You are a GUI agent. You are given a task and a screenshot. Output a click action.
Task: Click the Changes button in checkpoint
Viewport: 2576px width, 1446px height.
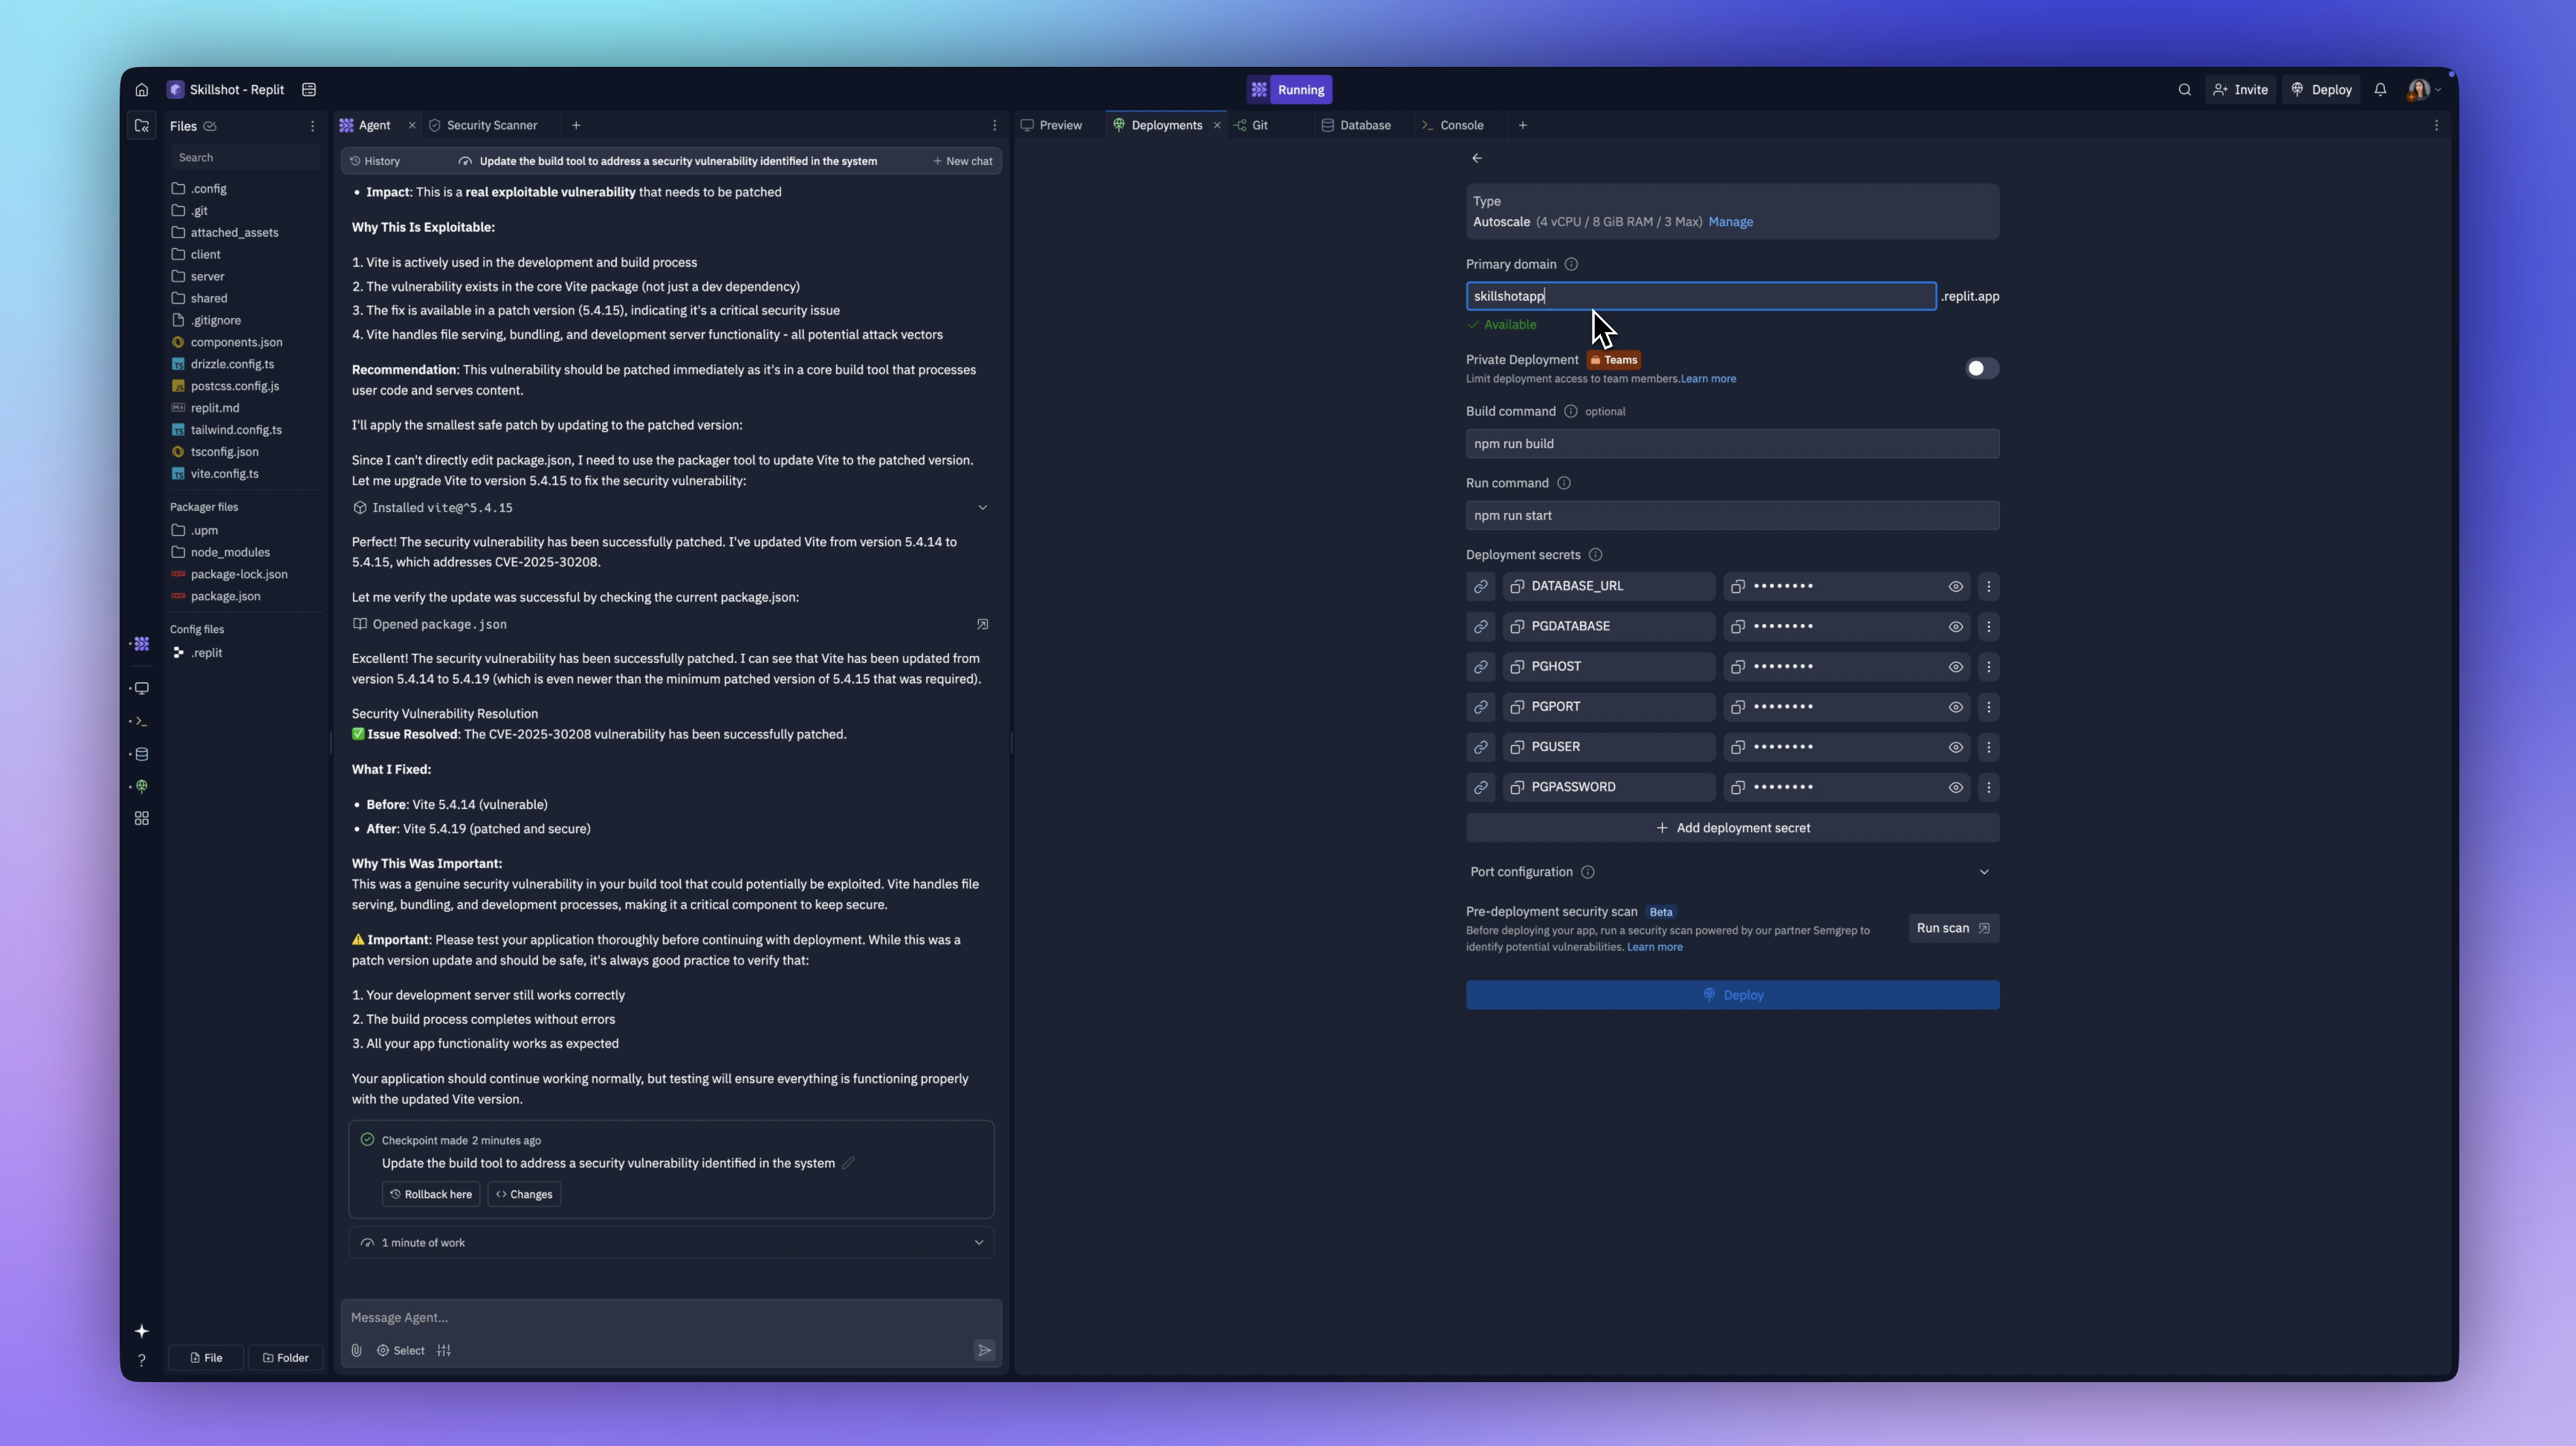tap(524, 1194)
